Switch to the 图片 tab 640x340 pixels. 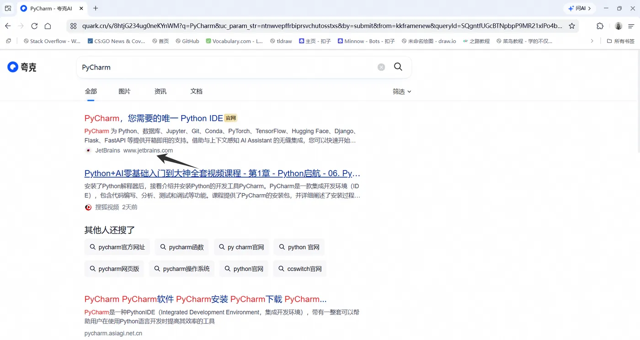tap(124, 91)
